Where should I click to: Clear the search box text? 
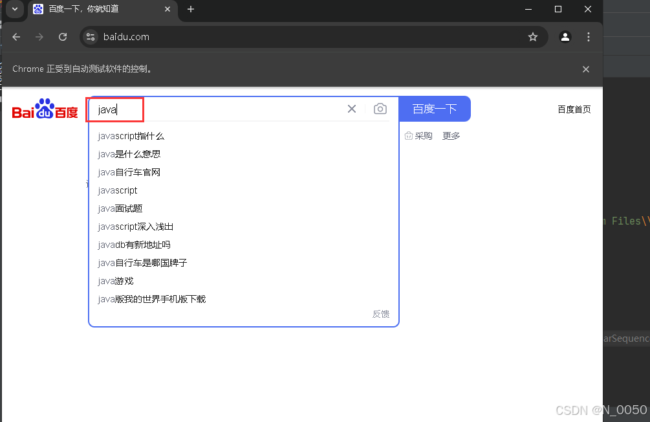pos(352,109)
